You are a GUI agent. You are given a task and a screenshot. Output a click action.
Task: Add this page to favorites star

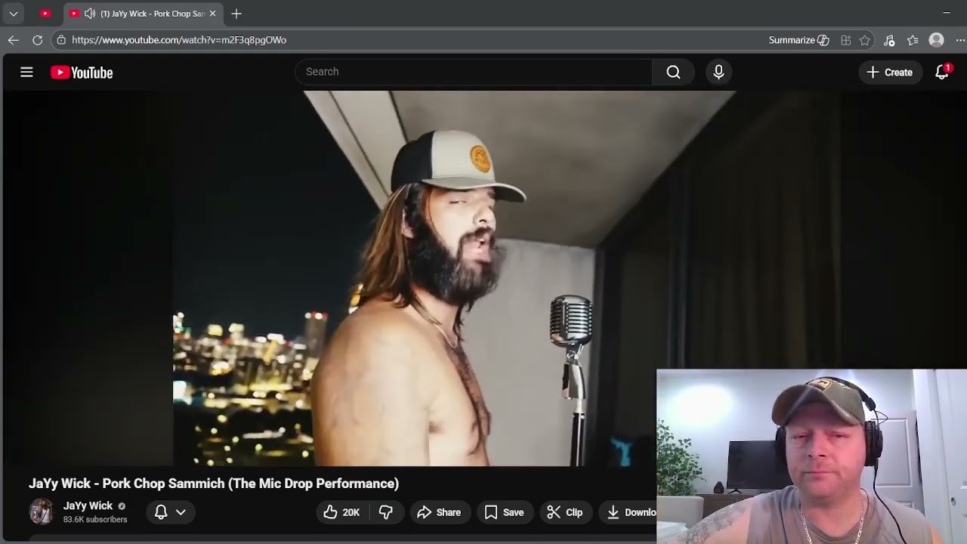point(865,40)
